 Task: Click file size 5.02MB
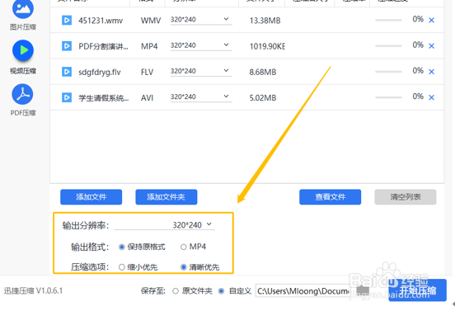[263, 98]
